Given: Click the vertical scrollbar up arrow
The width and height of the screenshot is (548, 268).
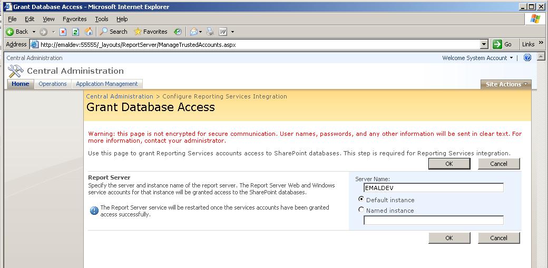Looking at the screenshot, I should [x=541, y=56].
